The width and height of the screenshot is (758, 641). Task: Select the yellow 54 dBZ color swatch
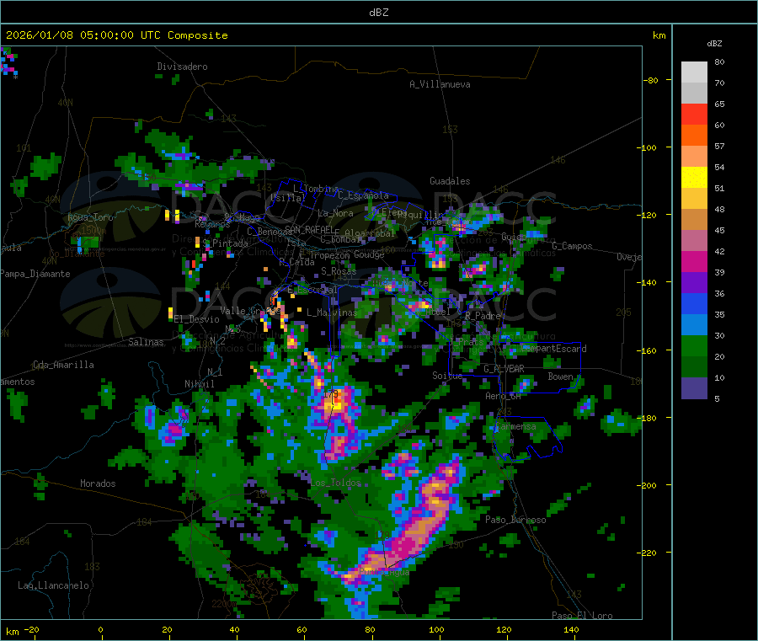pyautogui.click(x=694, y=178)
